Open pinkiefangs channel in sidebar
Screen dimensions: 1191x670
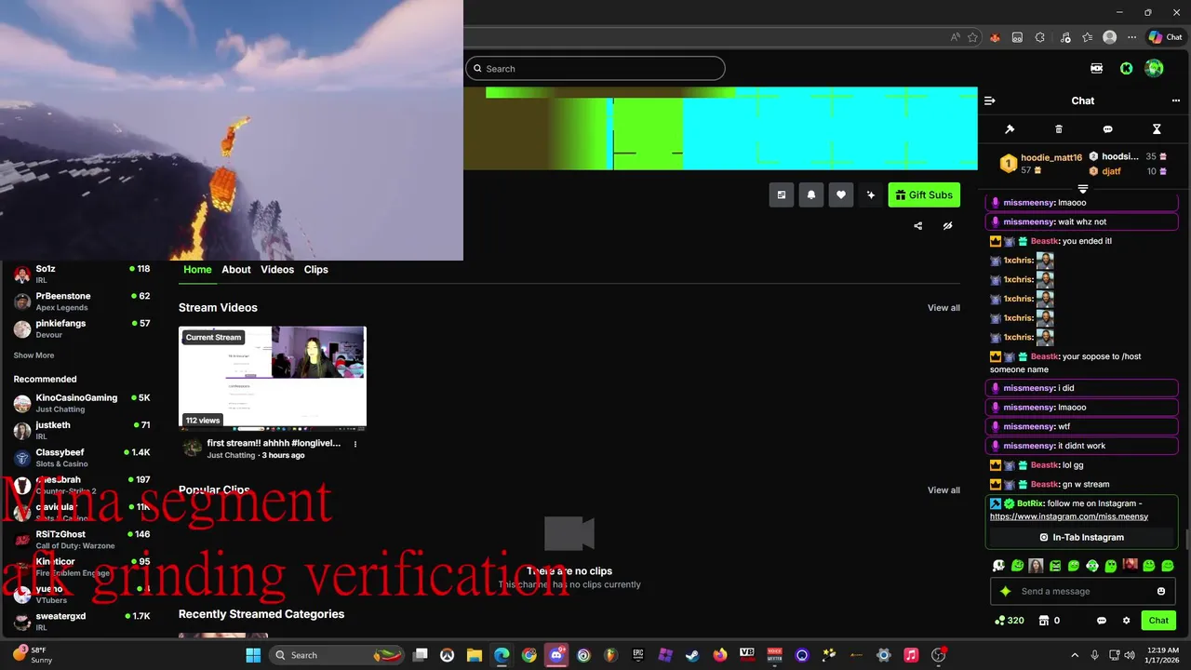[81, 328]
